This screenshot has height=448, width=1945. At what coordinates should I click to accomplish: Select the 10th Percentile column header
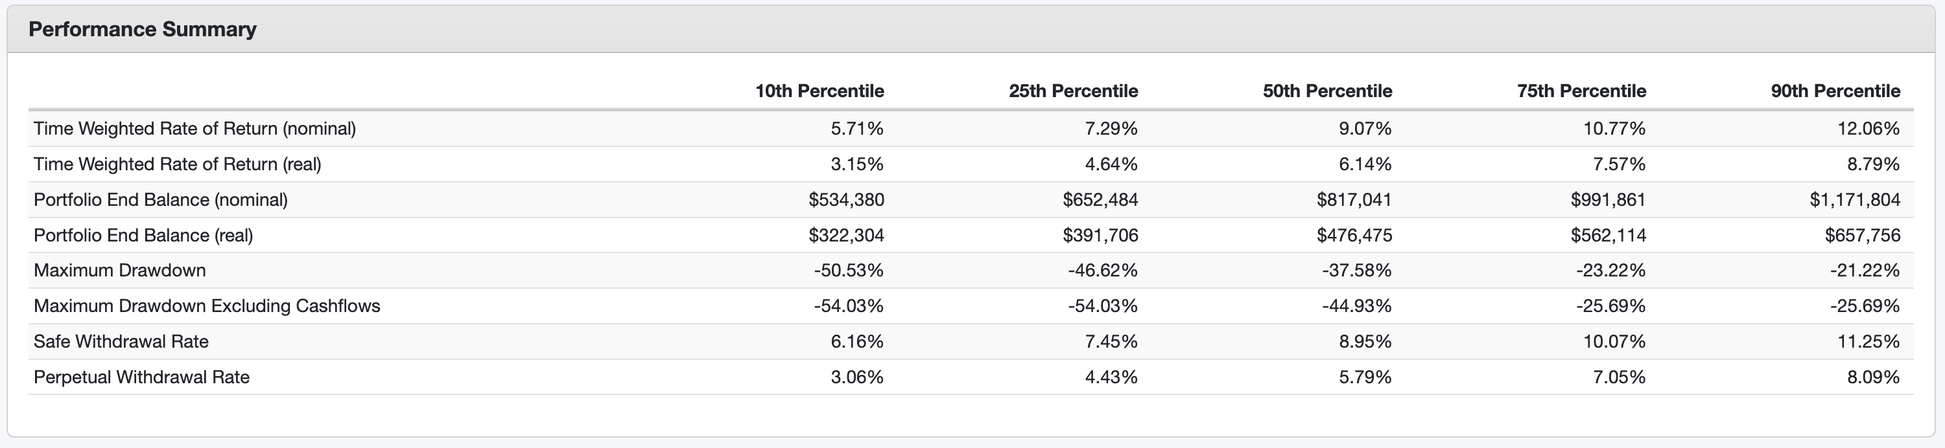[x=819, y=91]
